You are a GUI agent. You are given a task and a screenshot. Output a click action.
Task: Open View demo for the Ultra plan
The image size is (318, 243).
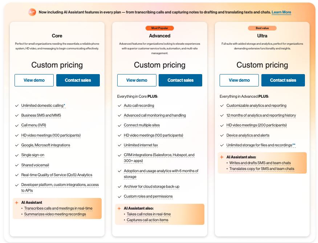tap(239, 80)
